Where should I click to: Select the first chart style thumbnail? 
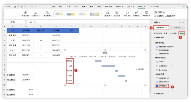(x=59, y=14)
